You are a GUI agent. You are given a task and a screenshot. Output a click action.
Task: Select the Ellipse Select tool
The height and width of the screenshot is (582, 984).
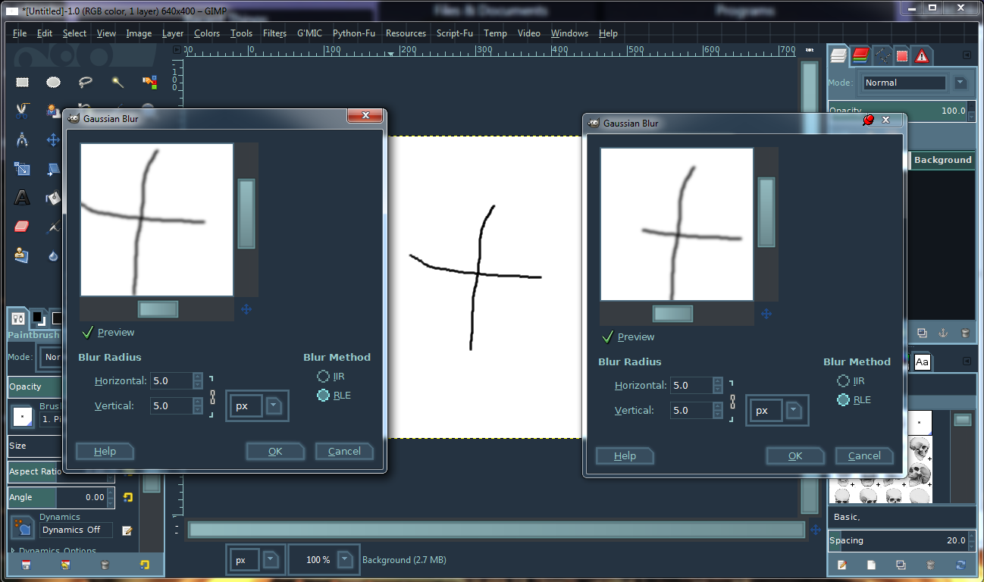[53, 82]
